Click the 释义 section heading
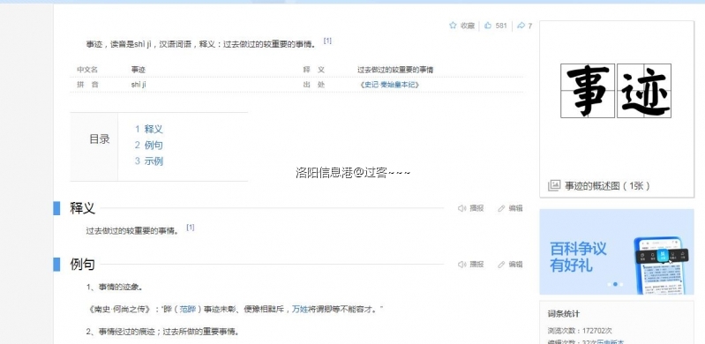 tap(82, 208)
